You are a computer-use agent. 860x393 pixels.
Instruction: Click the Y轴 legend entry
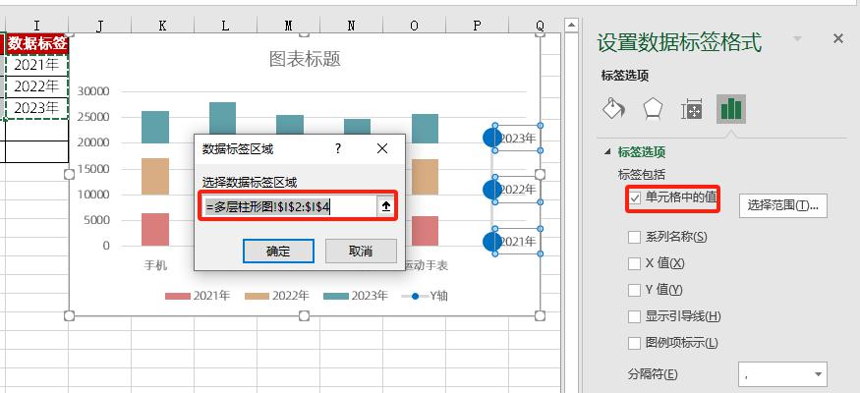click(425, 296)
